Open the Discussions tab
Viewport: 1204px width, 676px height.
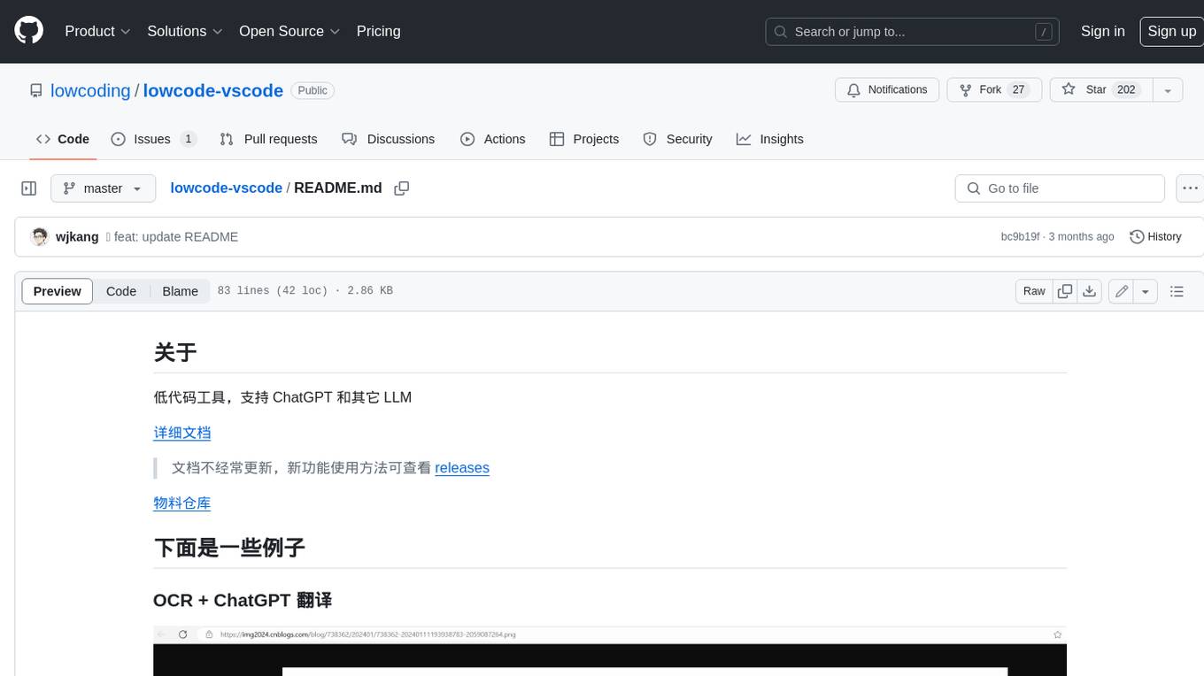[x=389, y=139]
